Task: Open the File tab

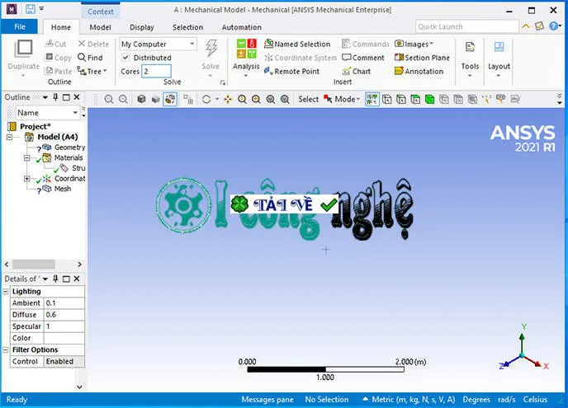Action: pyautogui.click(x=20, y=26)
